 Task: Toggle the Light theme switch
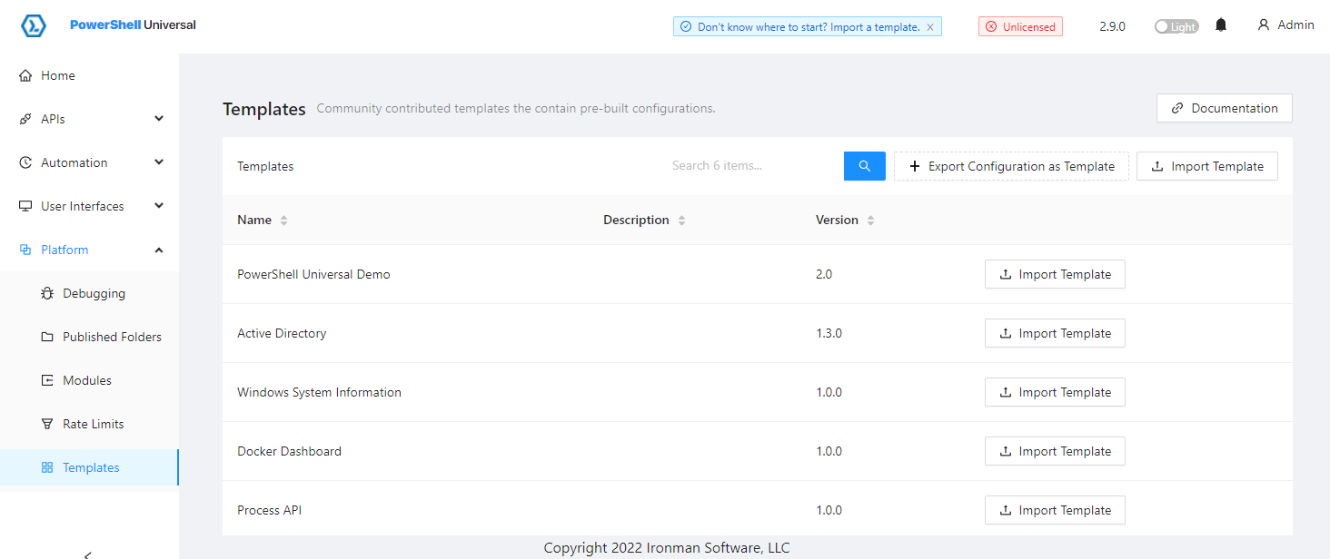pos(1176,26)
